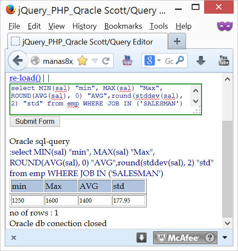Click inside the SQL query textarea
Viewport: 238px width, 251px height.
(101, 99)
